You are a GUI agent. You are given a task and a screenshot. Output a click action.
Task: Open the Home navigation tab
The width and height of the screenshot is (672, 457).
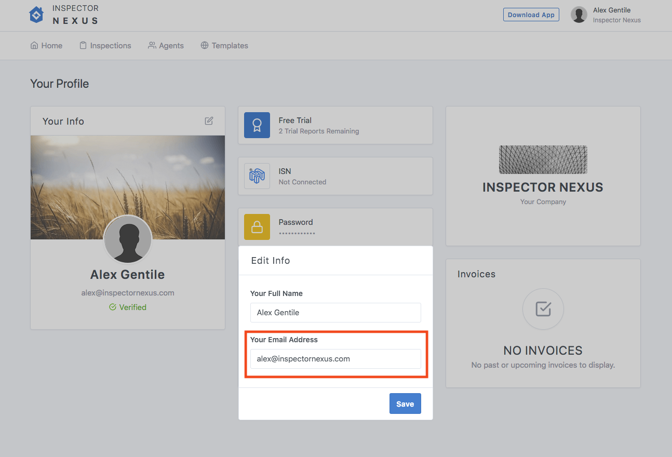click(x=46, y=46)
